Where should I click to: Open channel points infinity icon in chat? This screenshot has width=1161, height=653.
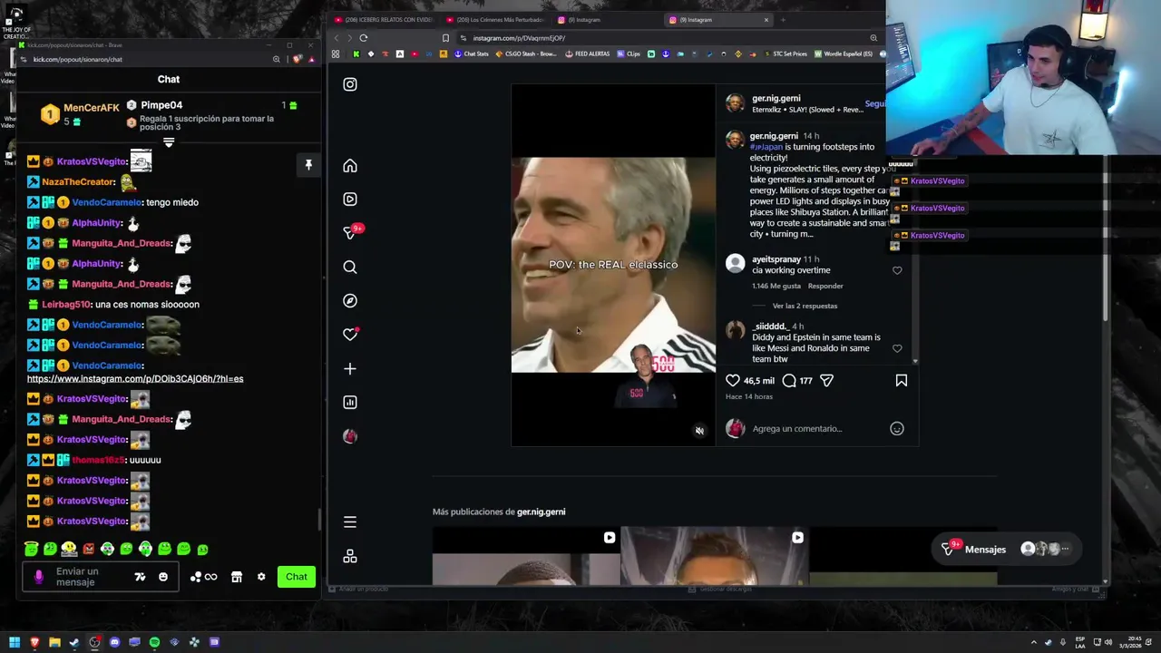click(204, 577)
